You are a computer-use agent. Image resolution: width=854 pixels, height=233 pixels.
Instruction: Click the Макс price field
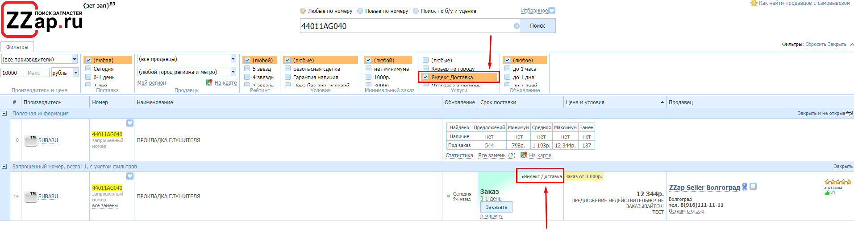click(x=37, y=73)
